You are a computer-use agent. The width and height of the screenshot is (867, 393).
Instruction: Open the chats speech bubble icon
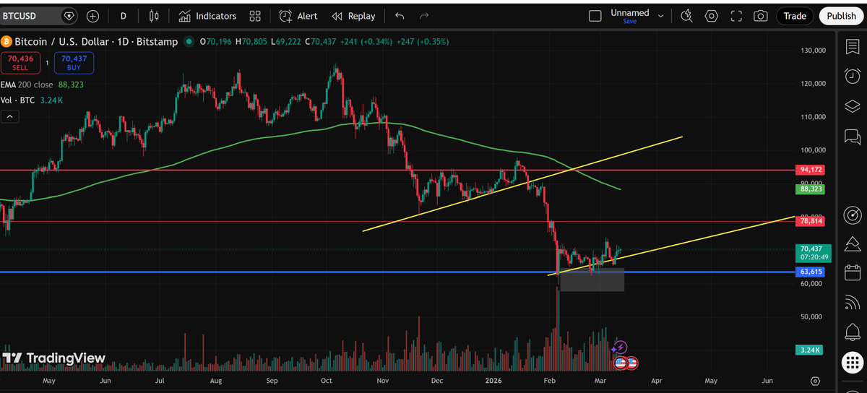(852, 137)
